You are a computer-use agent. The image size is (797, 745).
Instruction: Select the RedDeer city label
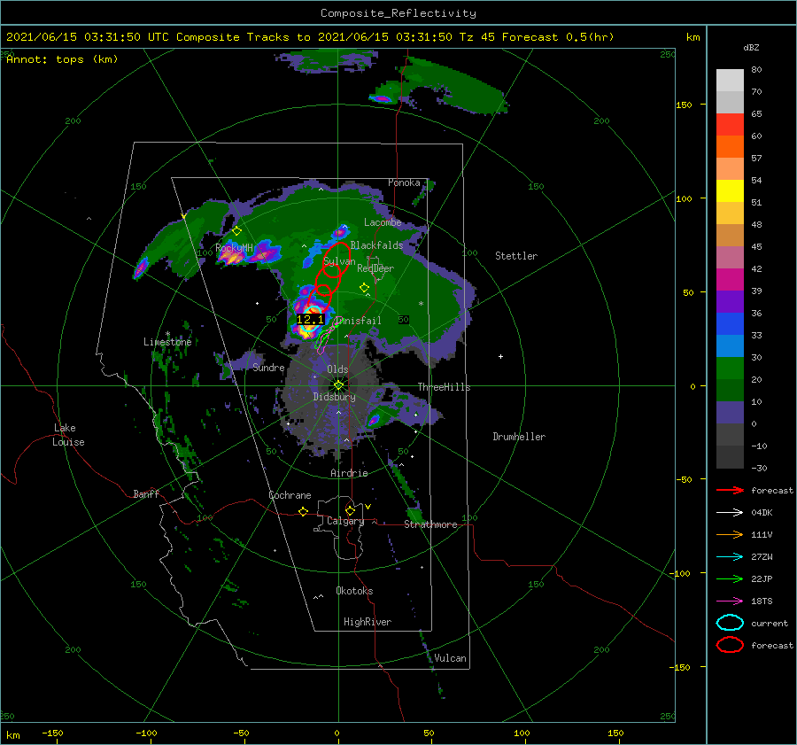tap(375, 268)
